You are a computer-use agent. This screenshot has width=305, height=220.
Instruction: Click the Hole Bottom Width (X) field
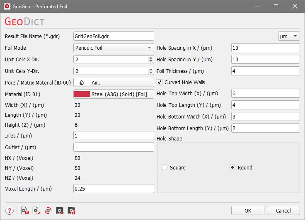[266, 116]
